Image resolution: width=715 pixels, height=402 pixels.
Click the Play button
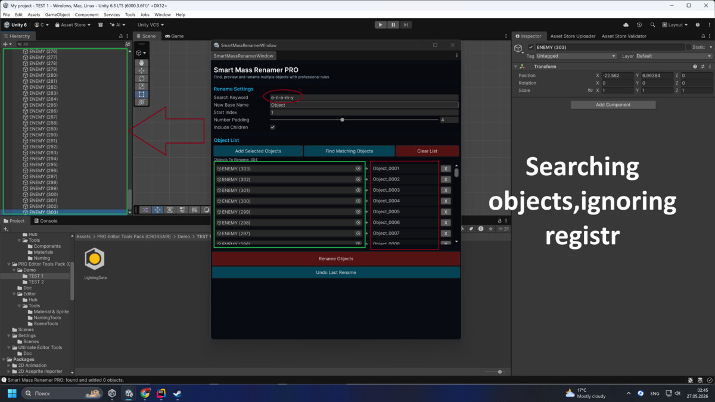point(381,25)
